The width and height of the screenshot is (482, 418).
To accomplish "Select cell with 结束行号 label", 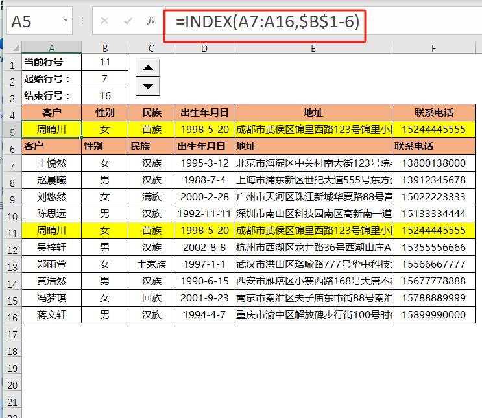I will [x=52, y=96].
